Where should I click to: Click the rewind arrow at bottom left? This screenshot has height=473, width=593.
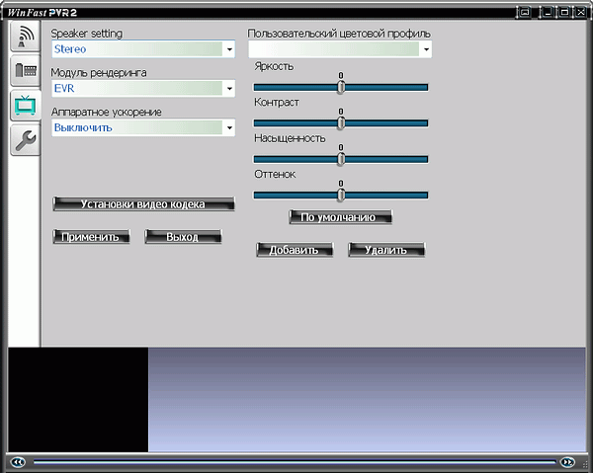pyautogui.click(x=17, y=461)
